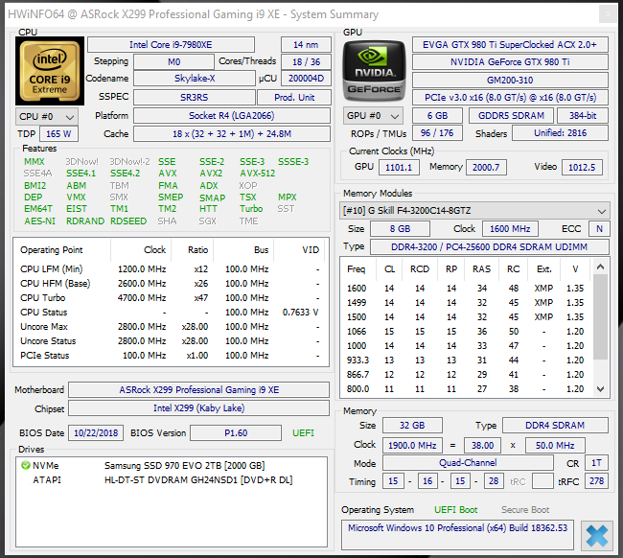The height and width of the screenshot is (558, 623).
Task: Click the 32 GB memory size field
Action: (x=412, y=426)
